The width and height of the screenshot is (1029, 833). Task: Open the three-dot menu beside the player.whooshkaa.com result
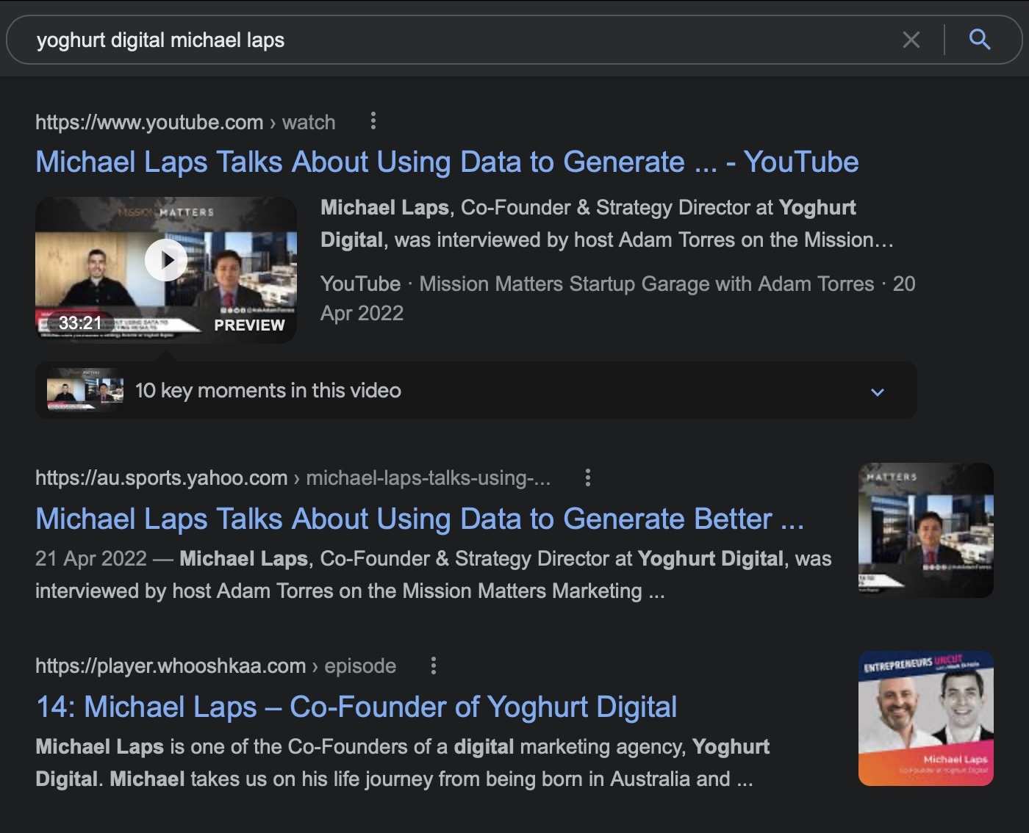tap(434, 666)
